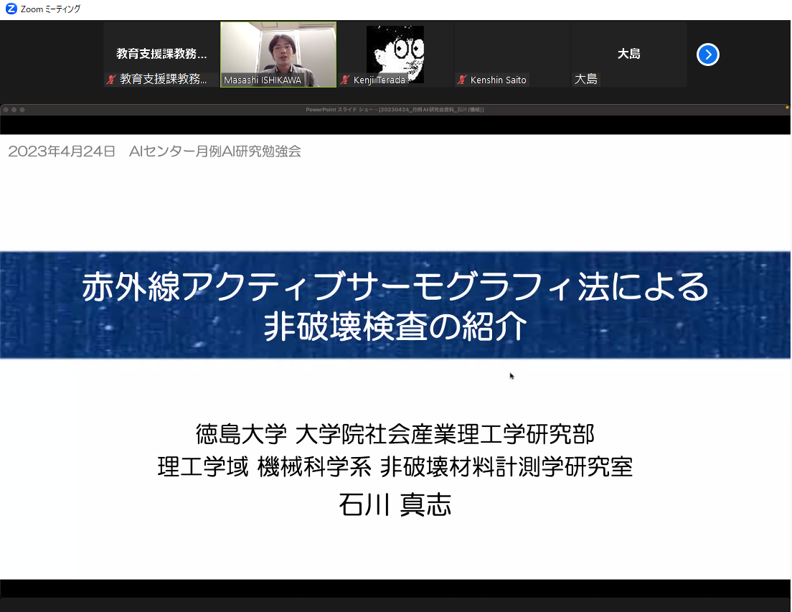The width and height of the screenshot is (792, 612).
Task: Select Masashi ISHIKAWA's video thumbnail
Action: (x=278, y=50)
